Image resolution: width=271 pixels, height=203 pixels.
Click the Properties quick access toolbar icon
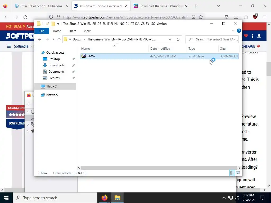(47, 24)
